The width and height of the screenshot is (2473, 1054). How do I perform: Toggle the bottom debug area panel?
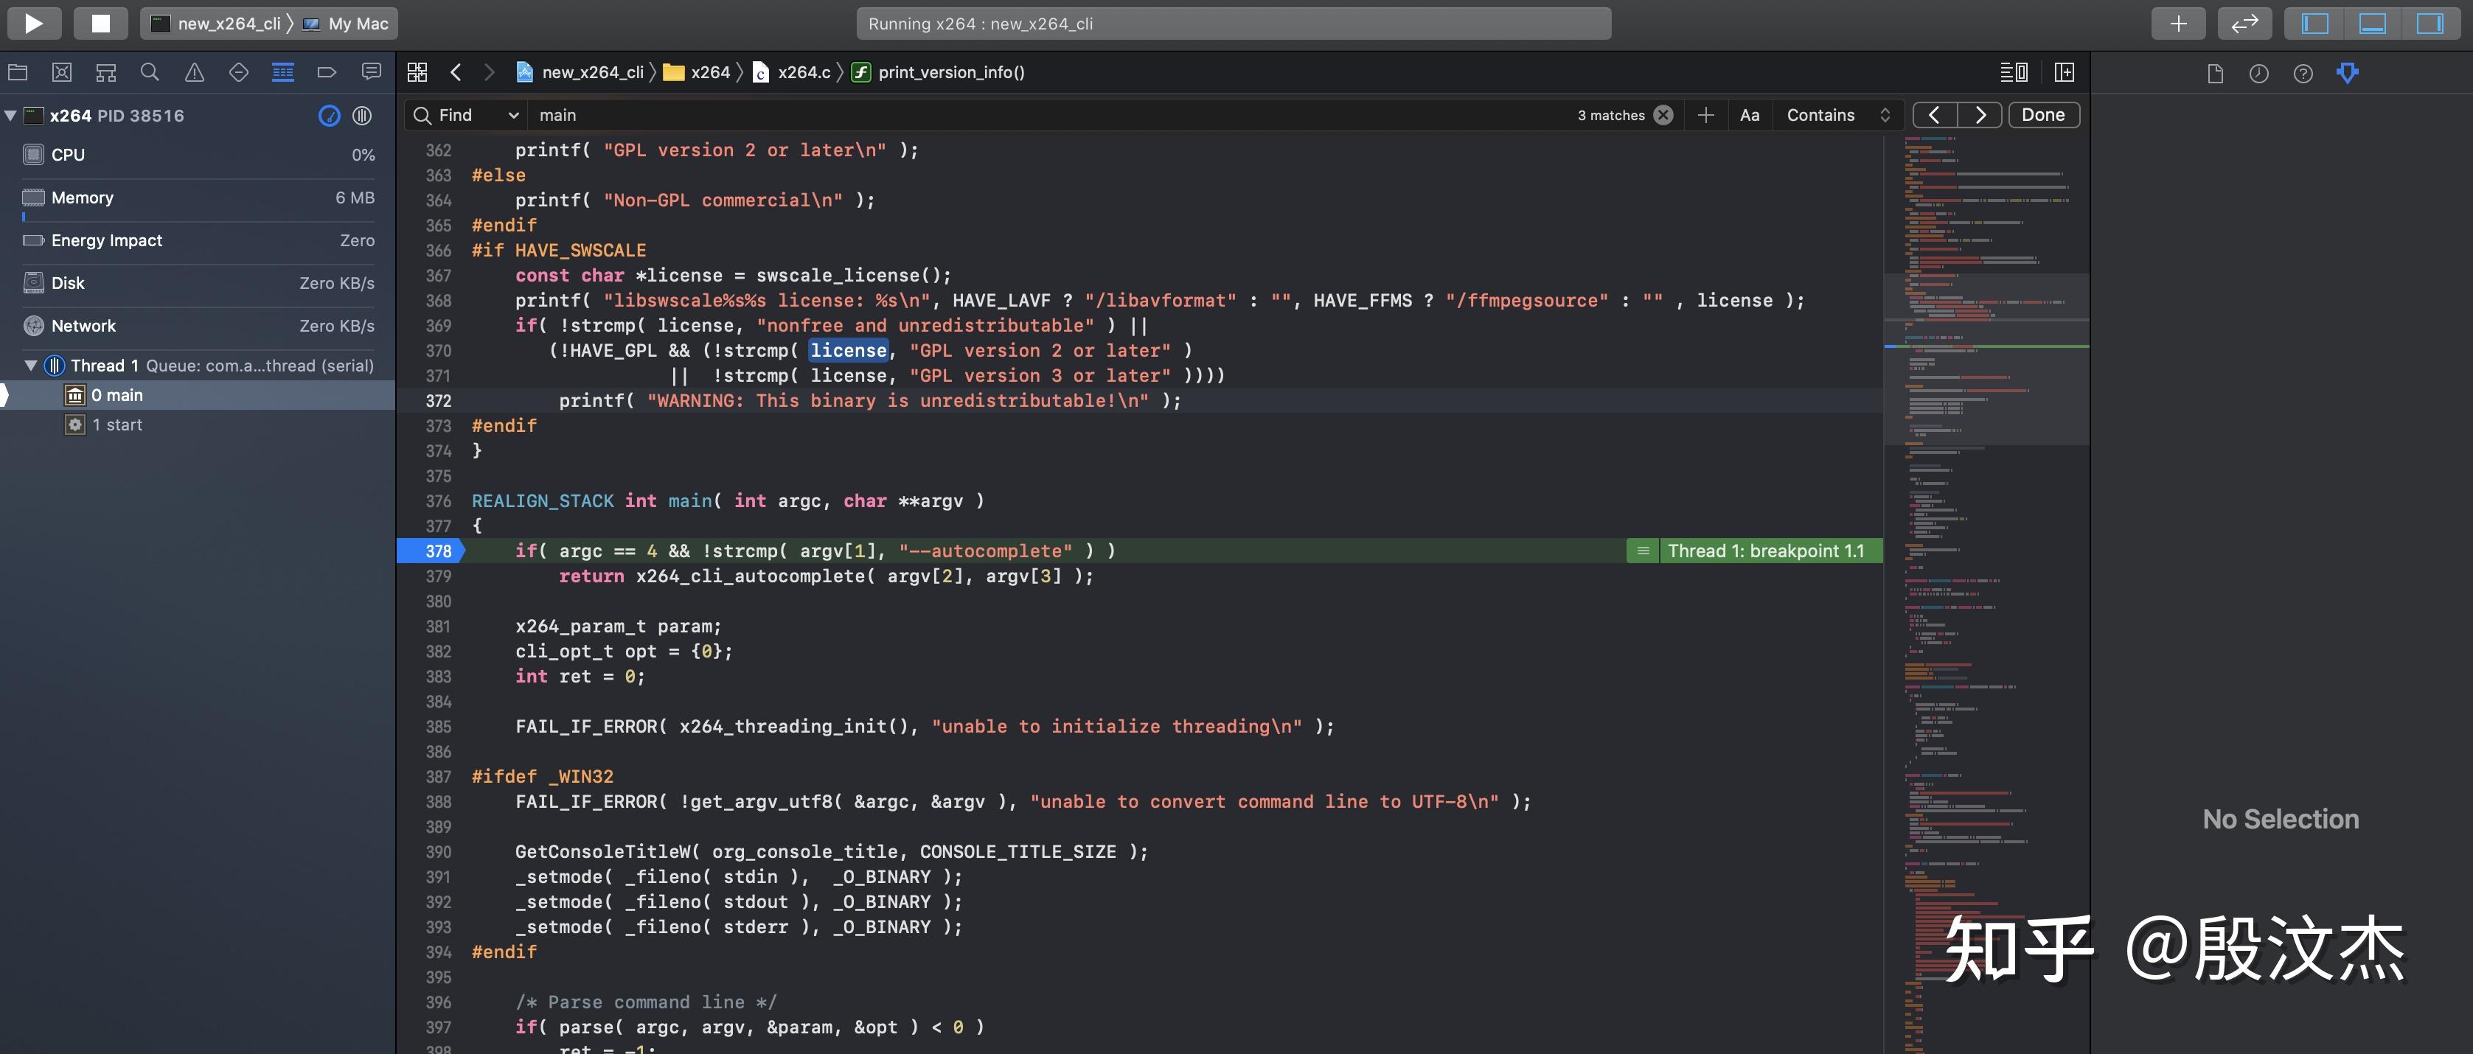click(x=2372, y=23)
